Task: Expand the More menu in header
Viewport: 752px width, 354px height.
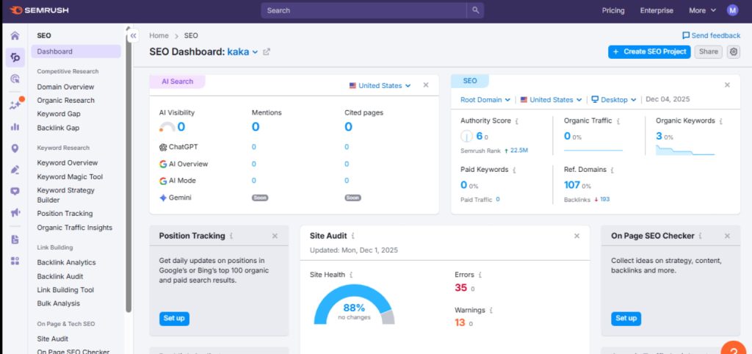Action: [702, 10]
